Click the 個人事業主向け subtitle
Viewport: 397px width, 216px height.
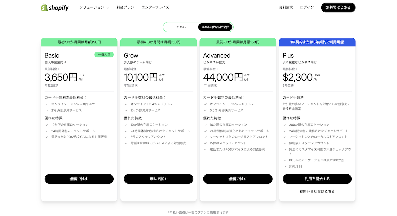pyautogui.click(x=55, y=62)
